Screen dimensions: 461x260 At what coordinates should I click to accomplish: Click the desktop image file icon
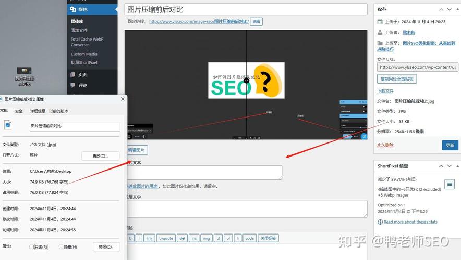[24, 71]
